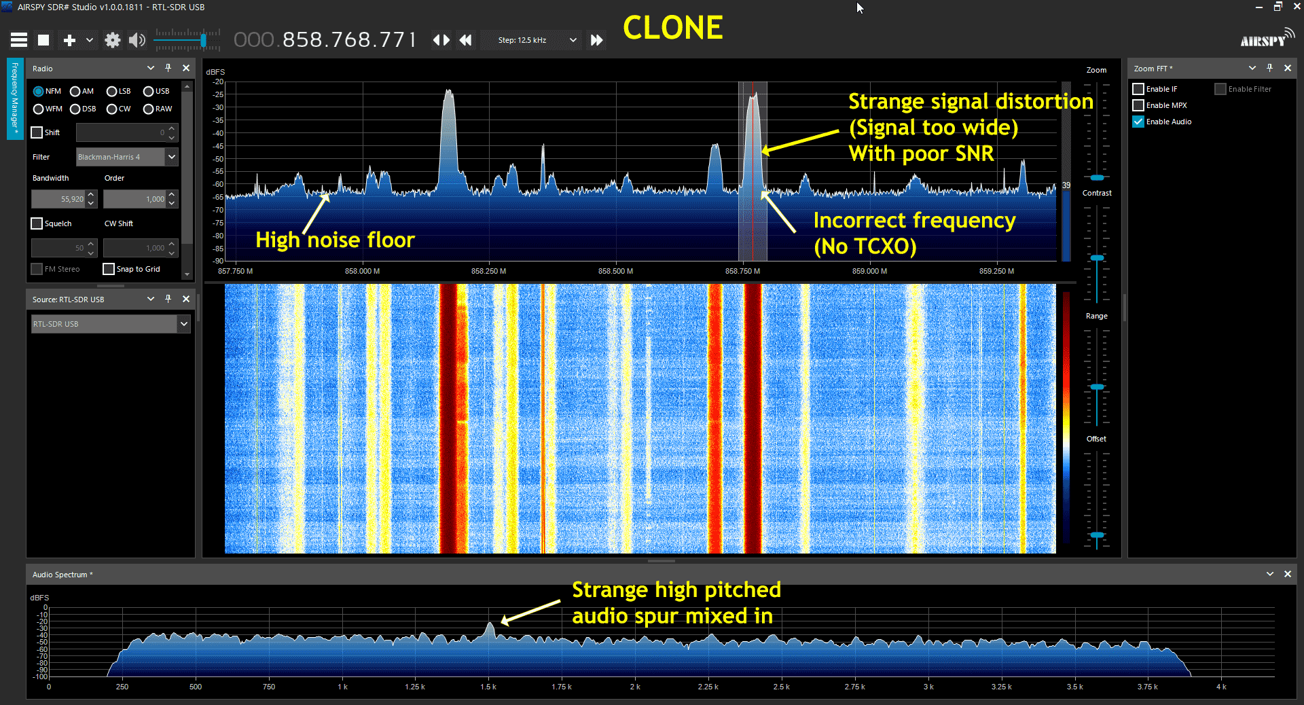Click the AIRSPY logo

(1267, 38)
